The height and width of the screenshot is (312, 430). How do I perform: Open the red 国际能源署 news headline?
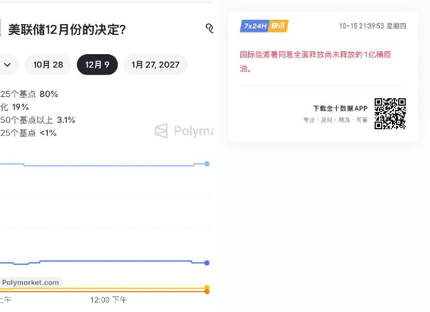point(316,62)
